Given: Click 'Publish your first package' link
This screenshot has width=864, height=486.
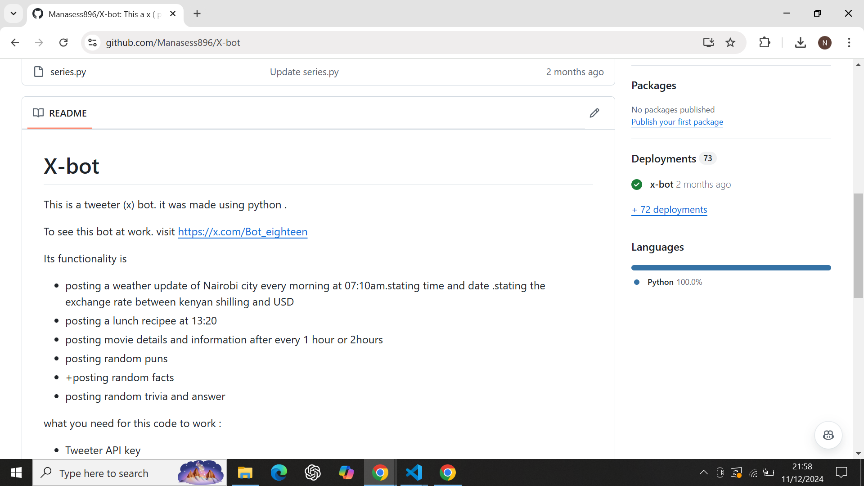Looking at the screenshot, I should click(x=677, y=122).
